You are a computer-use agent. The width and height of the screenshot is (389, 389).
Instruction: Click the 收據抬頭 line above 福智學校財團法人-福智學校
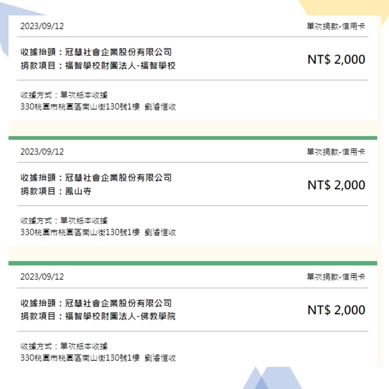pos(96,52)
